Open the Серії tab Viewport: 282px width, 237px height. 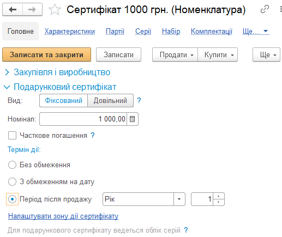(x=143, y=32)
